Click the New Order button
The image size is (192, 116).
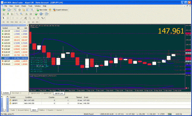pyautogui.click(x=42, y=10)
